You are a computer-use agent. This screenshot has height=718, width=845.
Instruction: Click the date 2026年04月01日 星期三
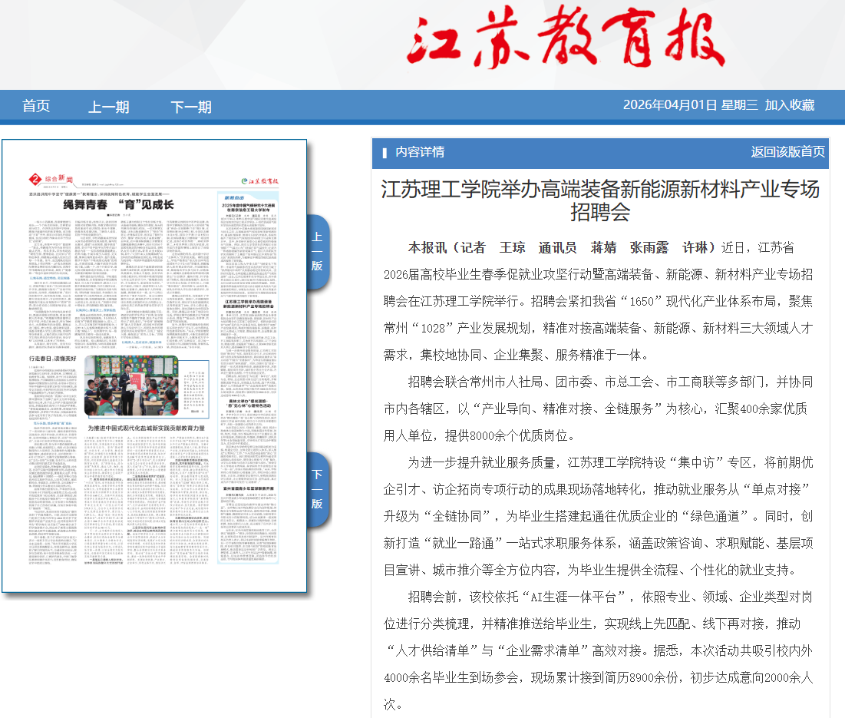[690, 105]
